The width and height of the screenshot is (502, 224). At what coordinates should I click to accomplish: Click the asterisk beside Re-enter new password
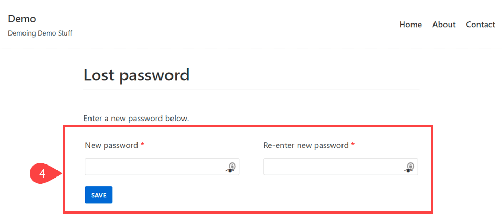352,145
